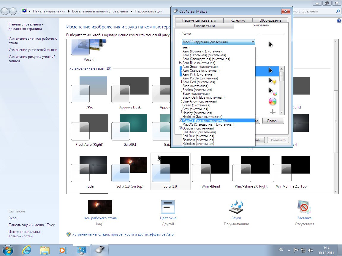
Task: Open Цвет окна settings
Action: (168, 218)
